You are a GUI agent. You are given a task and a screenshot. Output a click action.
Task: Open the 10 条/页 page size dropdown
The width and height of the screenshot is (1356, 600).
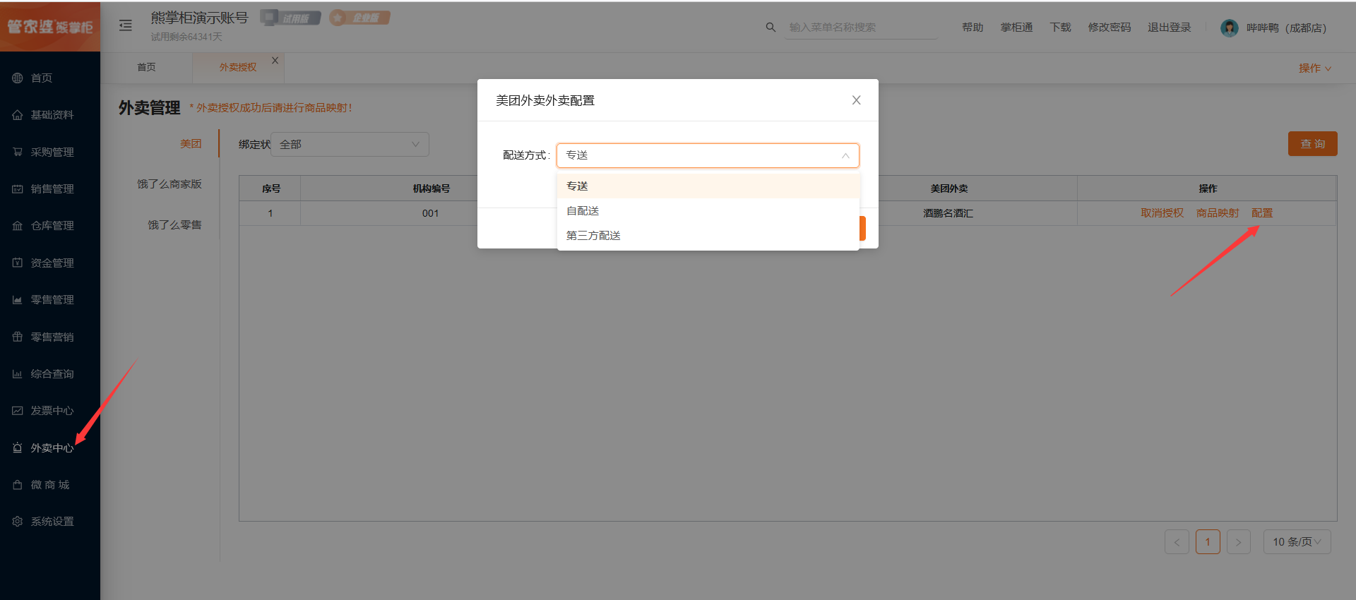[1297, 541]
